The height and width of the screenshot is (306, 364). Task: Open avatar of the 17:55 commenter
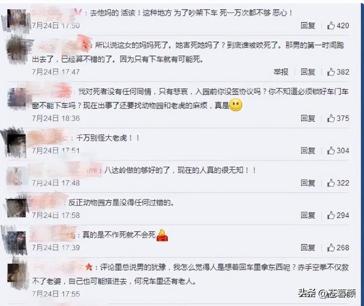[18, 273]
